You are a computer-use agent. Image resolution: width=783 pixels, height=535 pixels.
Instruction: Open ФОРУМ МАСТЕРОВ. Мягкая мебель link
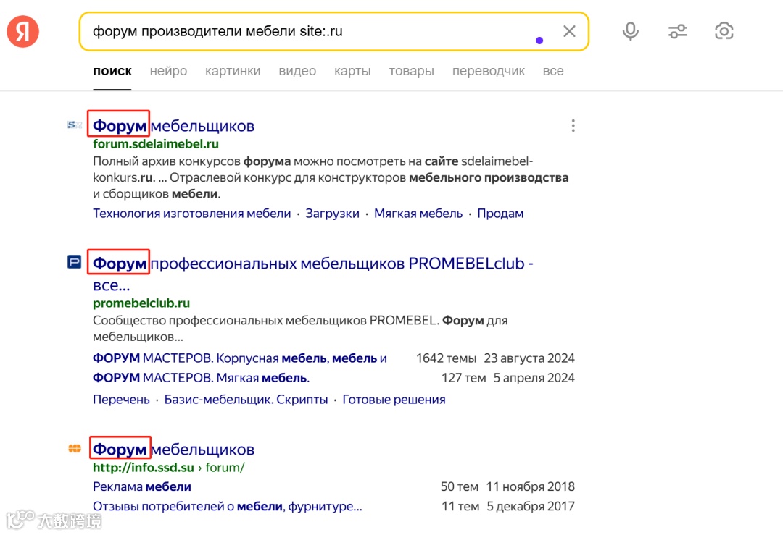(x=202, y=378)
